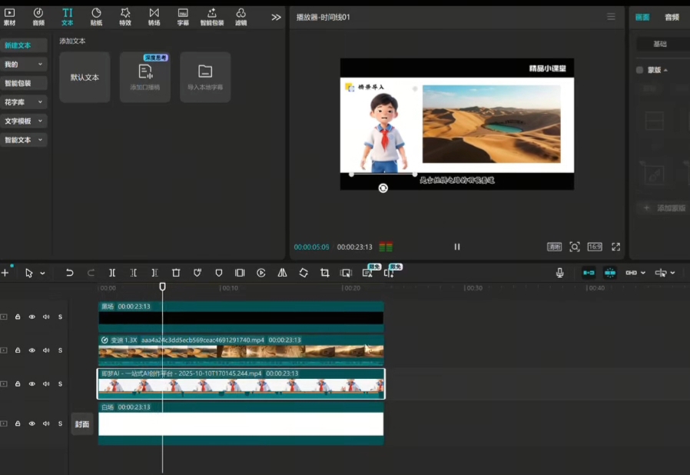Open the 特效 (Effects) panel
The height and width of the screenshot is (475, 690).
(125, 16)
